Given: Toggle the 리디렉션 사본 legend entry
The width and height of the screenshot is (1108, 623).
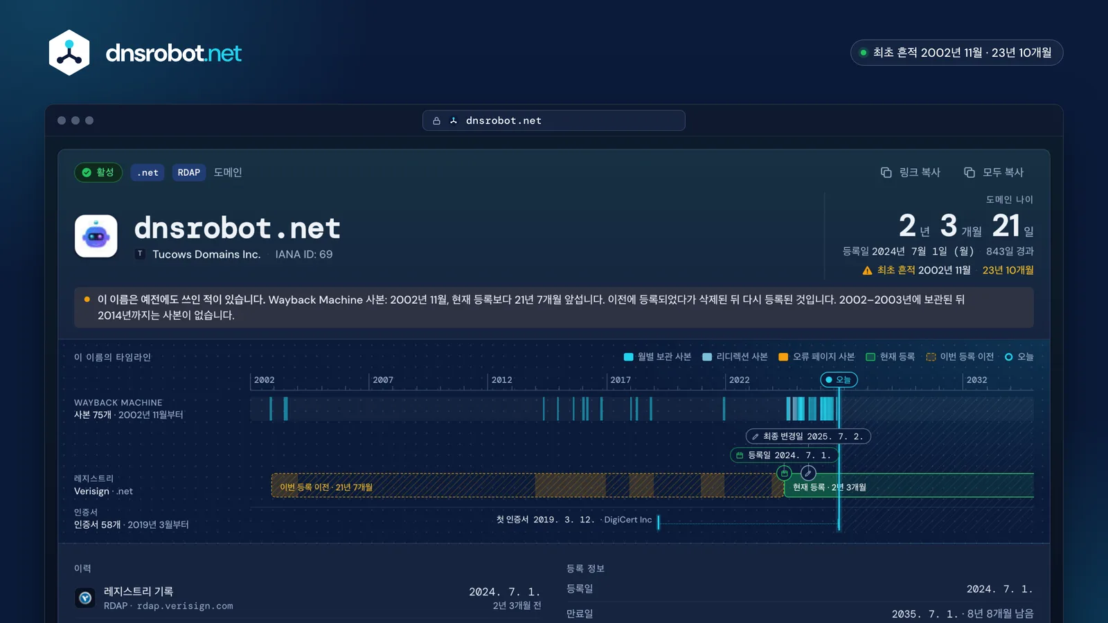Looking at the screenshot, I should [x=735, y=357].
